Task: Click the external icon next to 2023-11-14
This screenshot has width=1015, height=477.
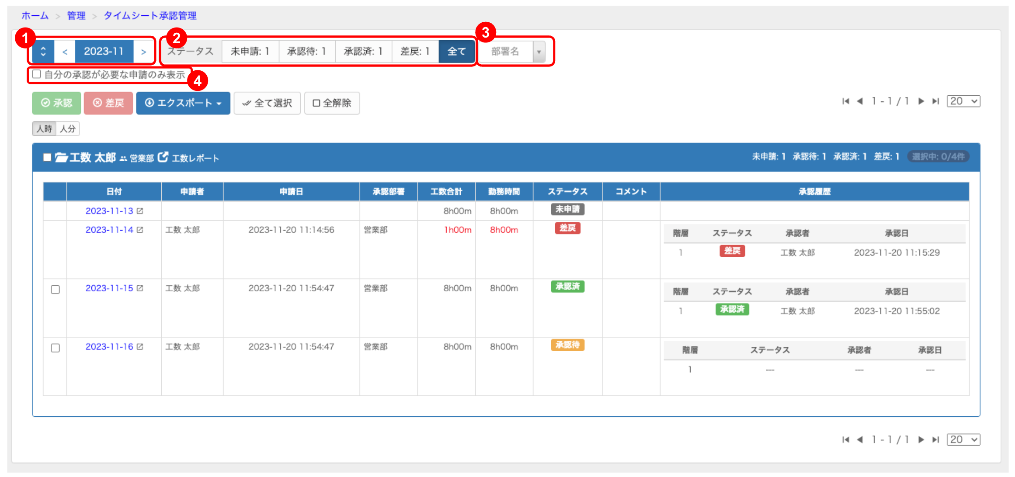Action: coord(140,230)
